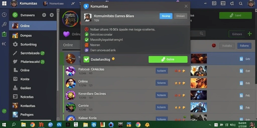Open the game thumbnail in Kenerdlare Dacimes row

pyautogui.click(x=199, y=95)
